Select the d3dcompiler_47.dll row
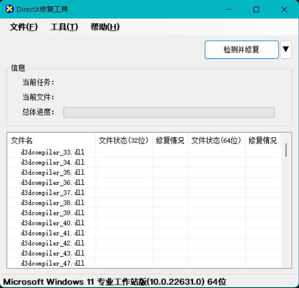This screenshot has width=299, height=288. click(144, 264)
